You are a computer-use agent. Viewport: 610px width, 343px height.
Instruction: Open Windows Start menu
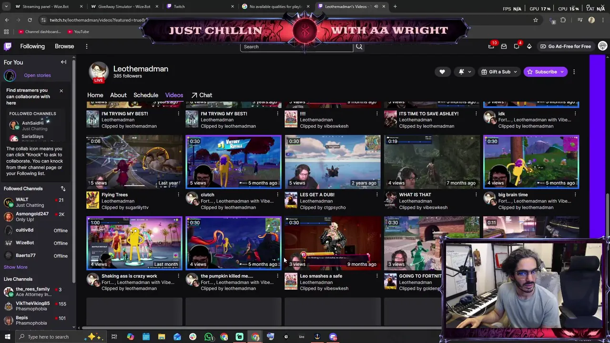pyautogui.click(x=8, y=337)
